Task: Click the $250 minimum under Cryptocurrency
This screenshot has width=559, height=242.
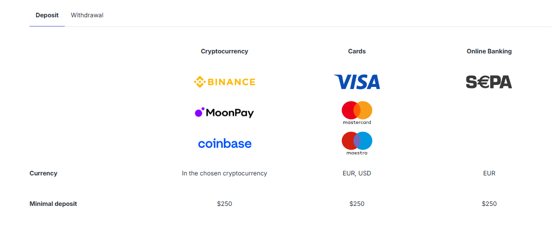Action: [x=224, y=204]
